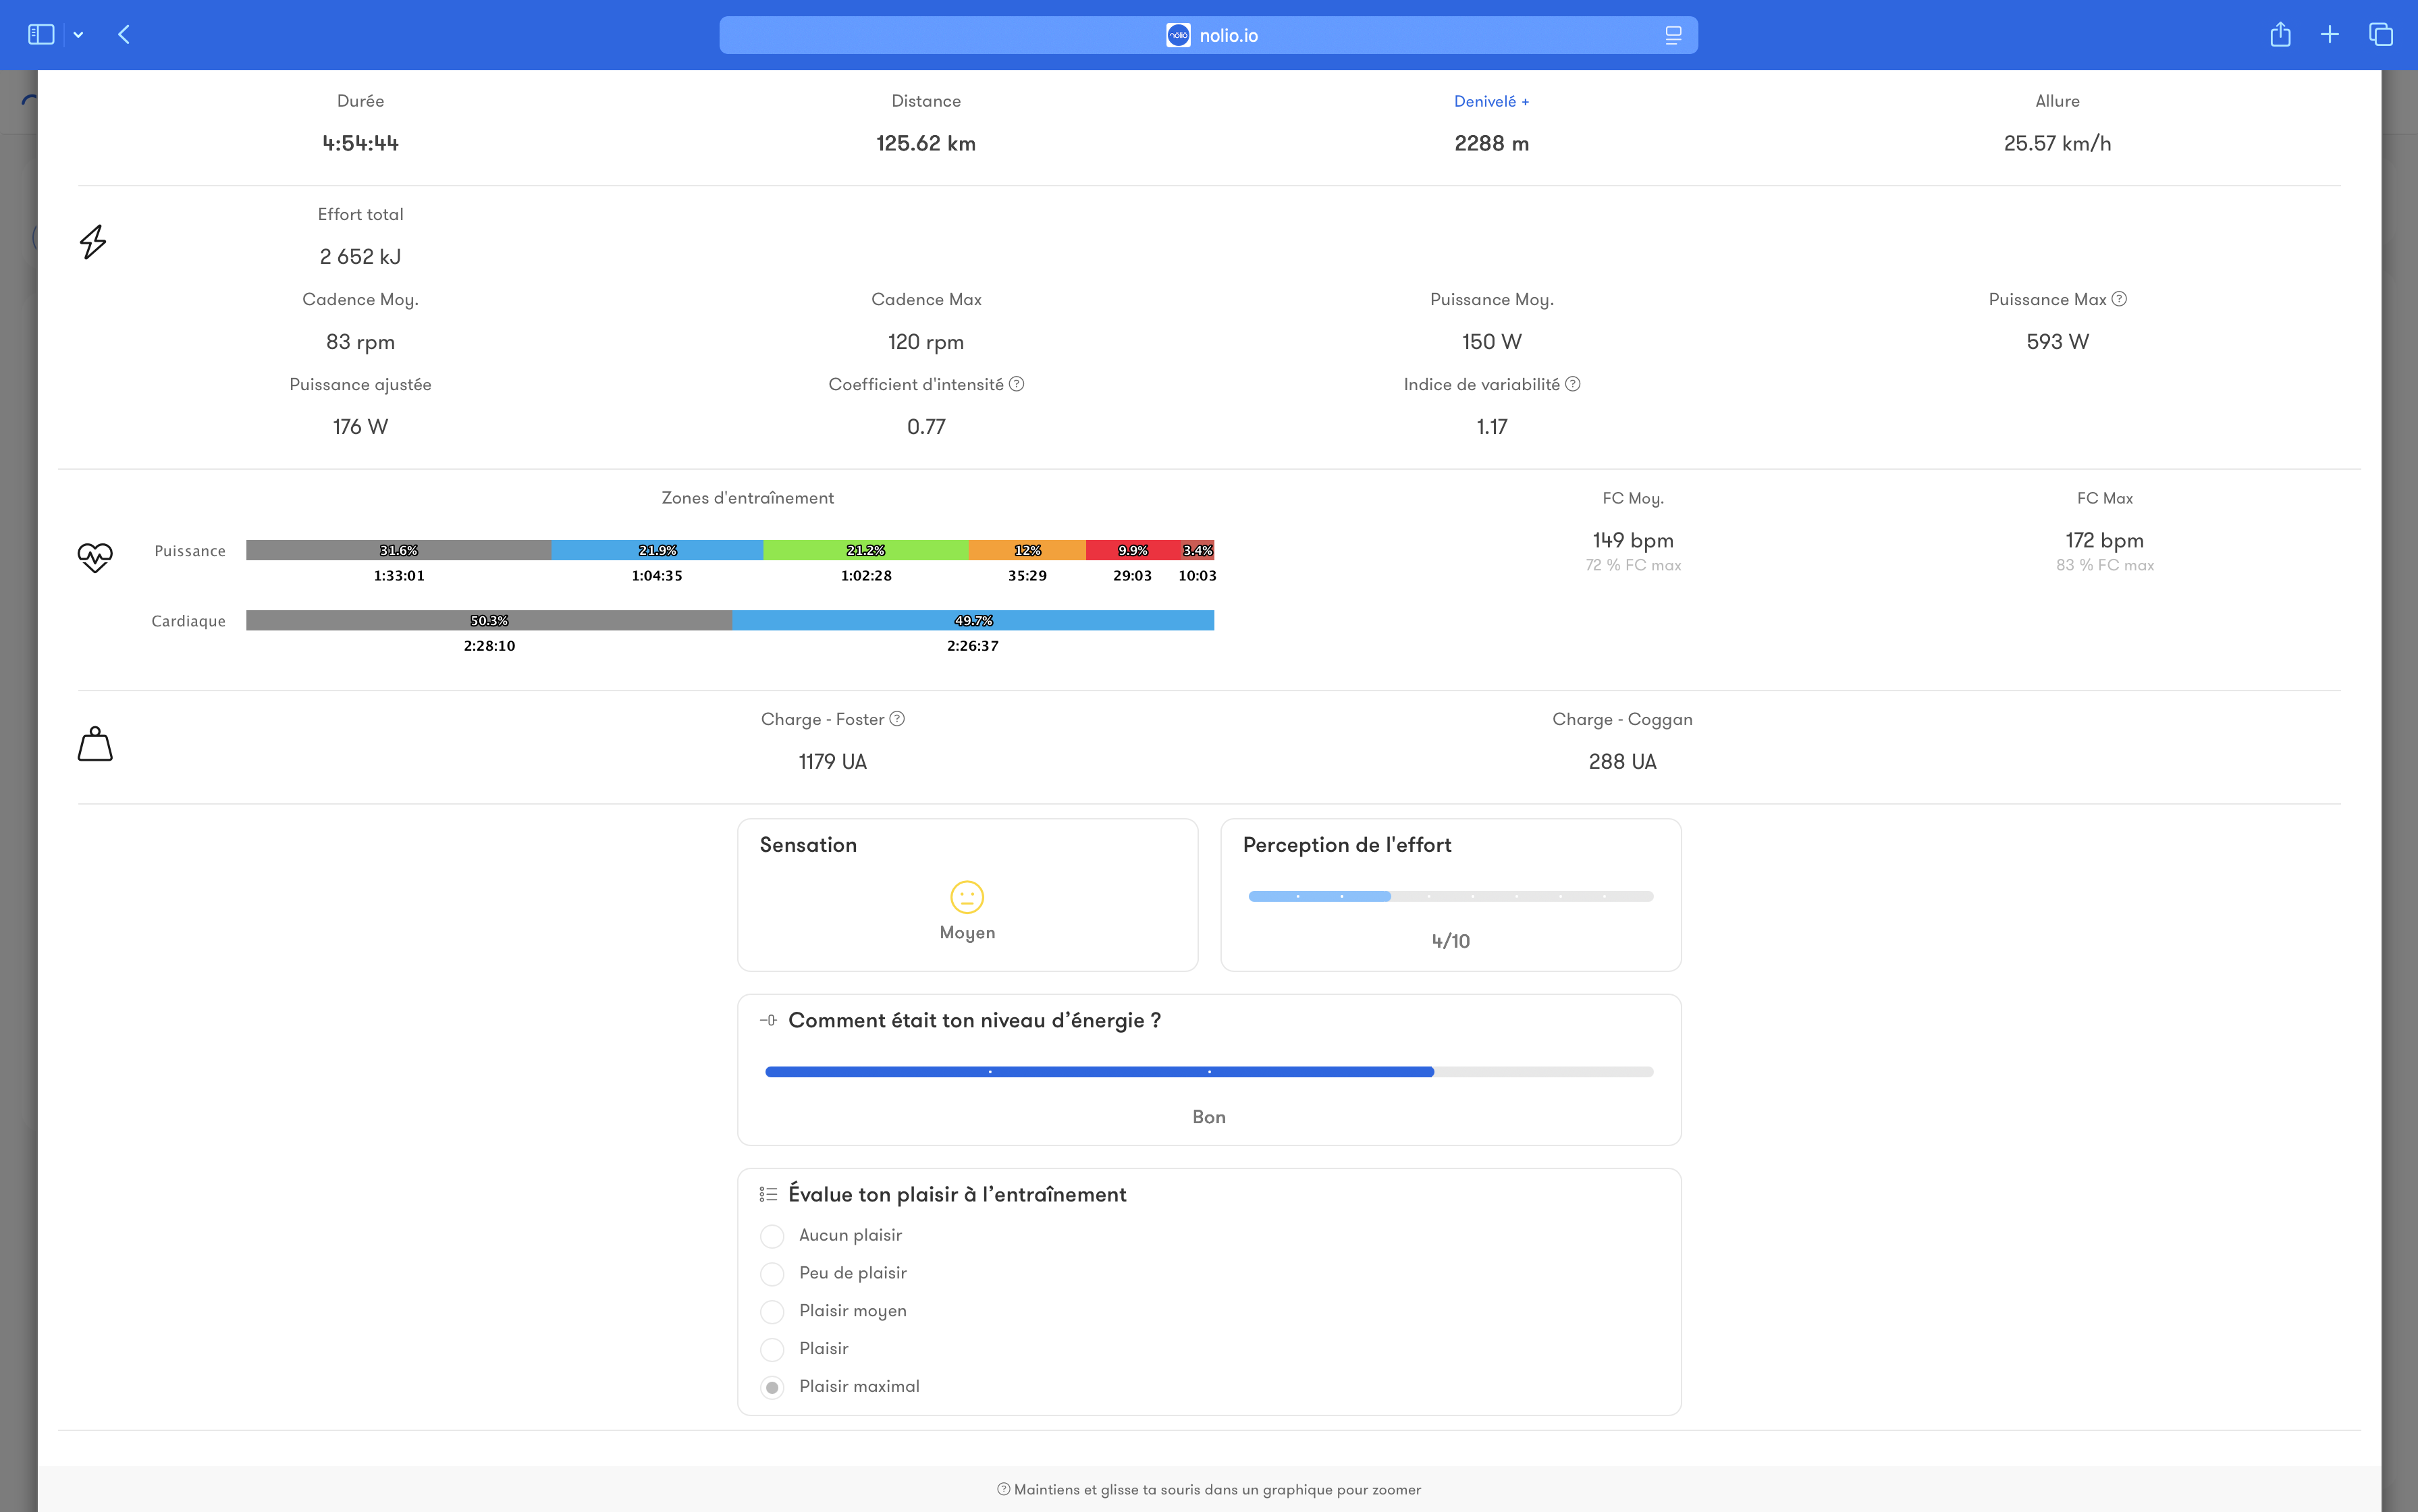Go back with the back arrow
Image resolution: width=2418 pixels, height=1512 pixels.
(x=124, y=35)
